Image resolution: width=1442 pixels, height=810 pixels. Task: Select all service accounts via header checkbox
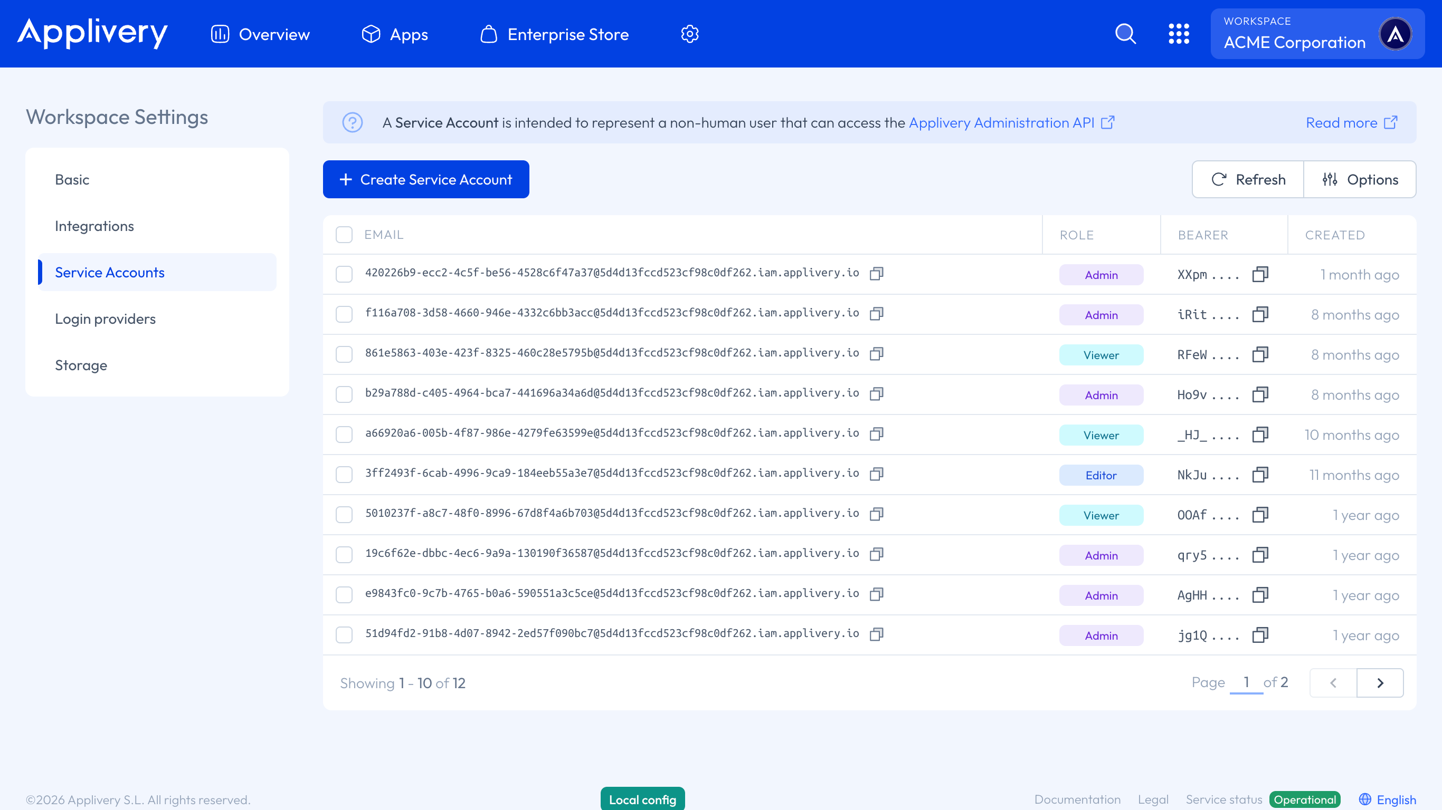click(344, 234)
